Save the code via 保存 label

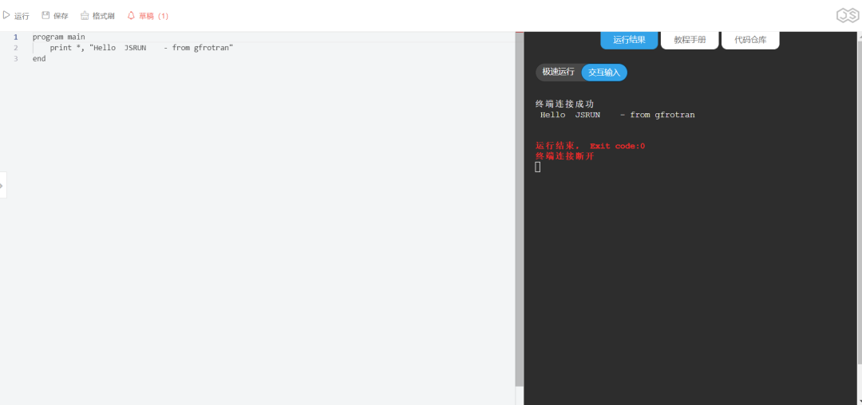[x=61, y=16]
